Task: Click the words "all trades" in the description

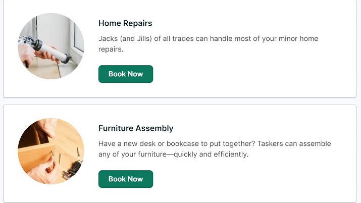Action: point(178,38)
